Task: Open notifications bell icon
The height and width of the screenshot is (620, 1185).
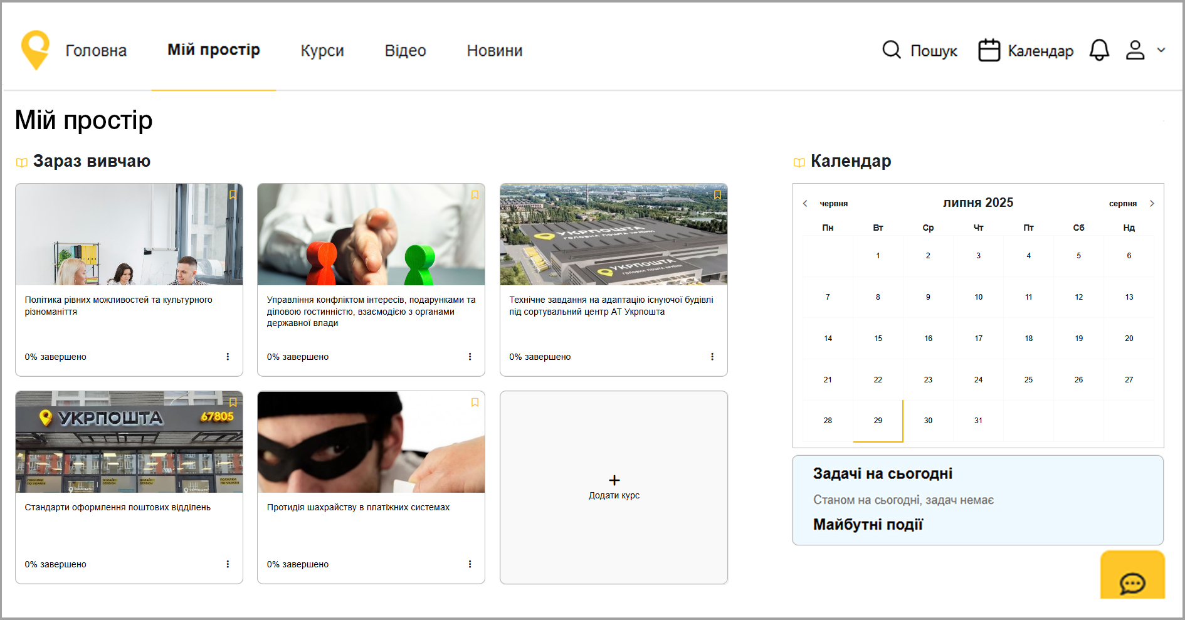Action: 1098,50
